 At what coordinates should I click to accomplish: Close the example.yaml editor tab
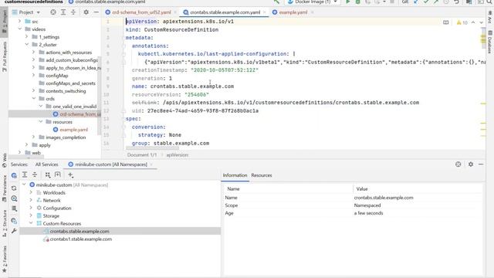(x=312, y=12)
